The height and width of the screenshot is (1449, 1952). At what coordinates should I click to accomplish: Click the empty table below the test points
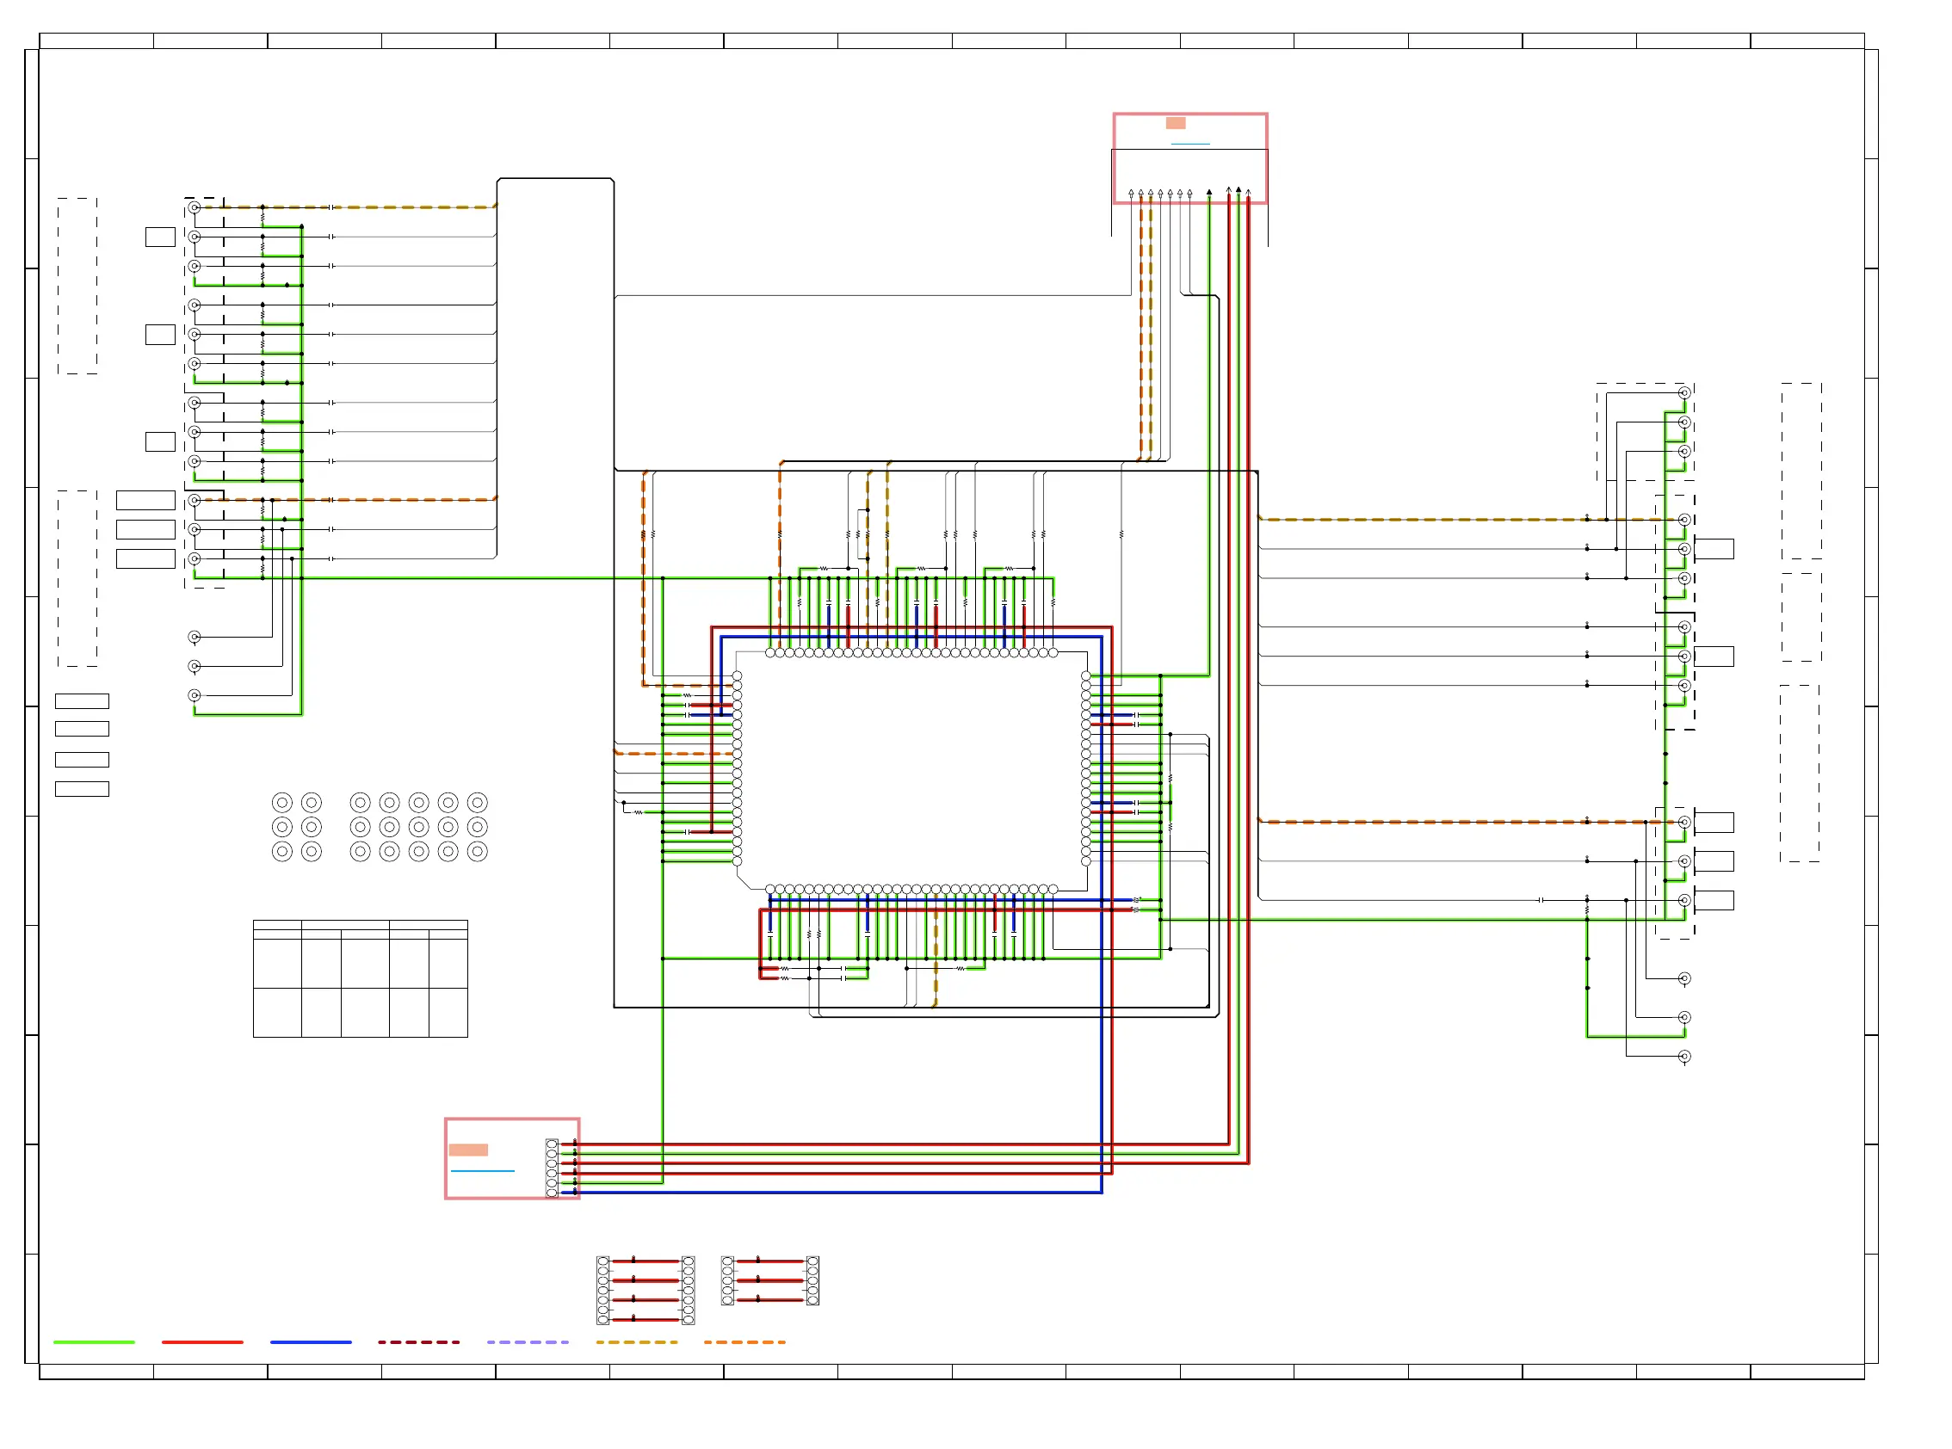pyautogui.click(x=361, y=979)
